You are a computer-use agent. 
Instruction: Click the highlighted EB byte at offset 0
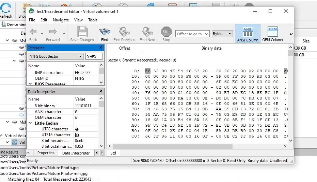(x=148, y=71)
